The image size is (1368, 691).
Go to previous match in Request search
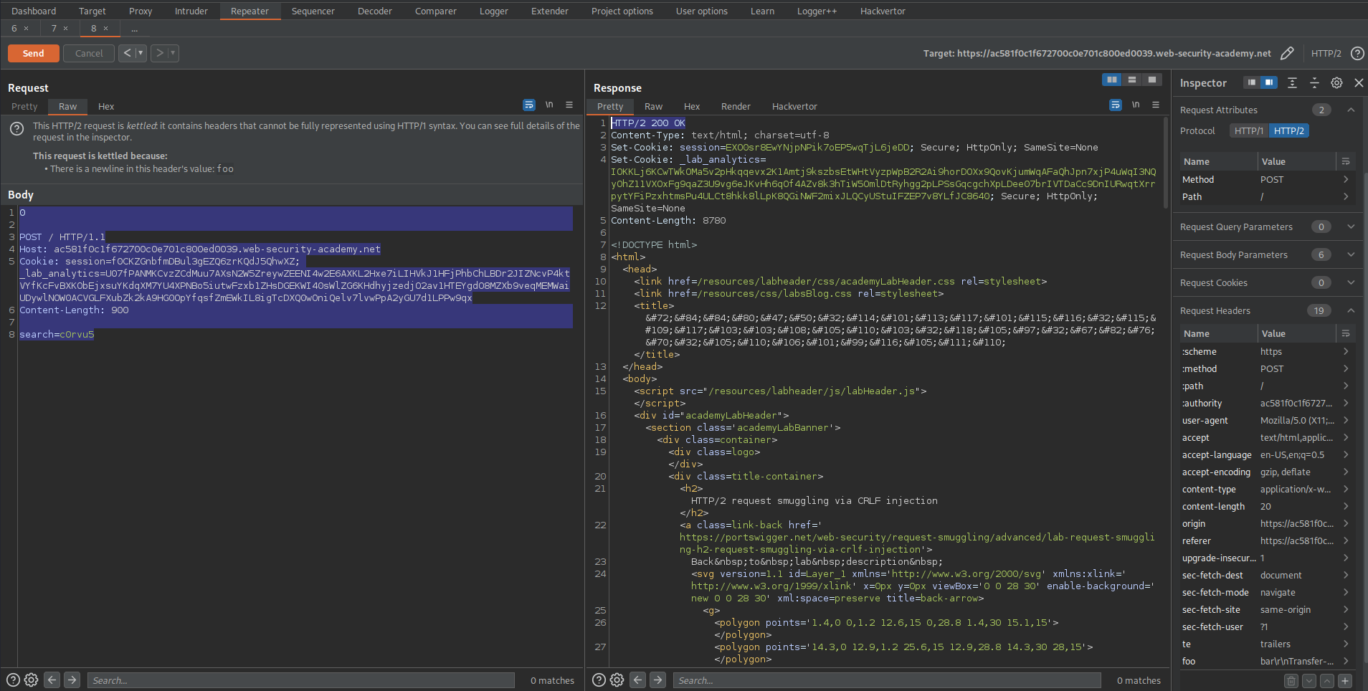click(52, 680)
